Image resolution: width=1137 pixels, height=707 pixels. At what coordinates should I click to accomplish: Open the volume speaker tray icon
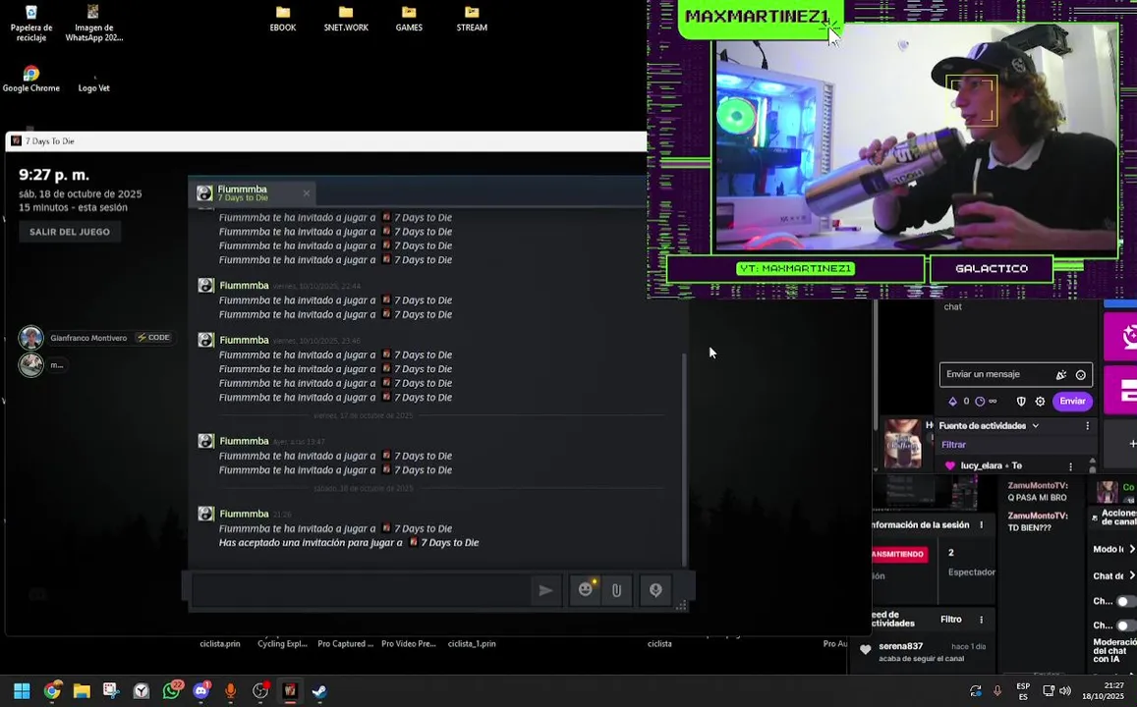tap(1065, 691)
